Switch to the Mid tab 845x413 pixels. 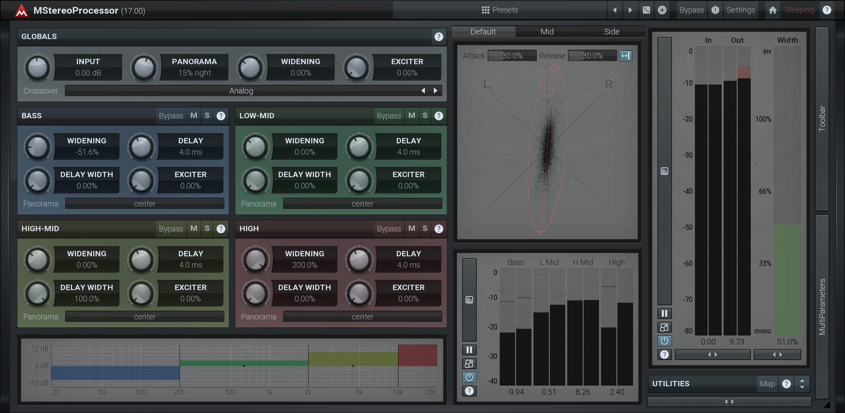[547, 32]
